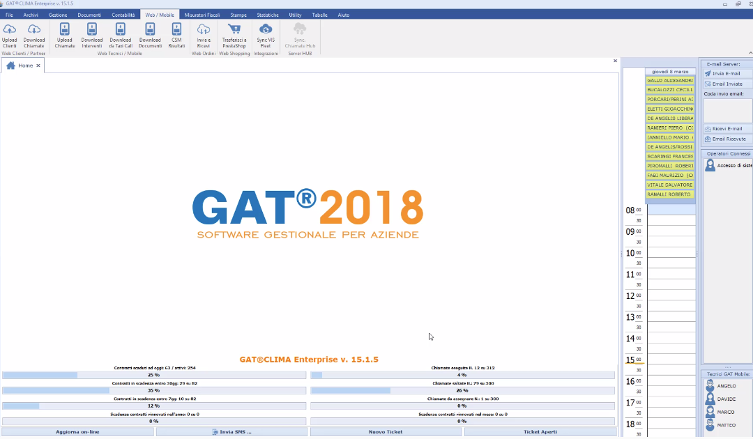Open IANNIELLO MARIO calendar appointment
This screenshot has width=753, height=439.
pos(670,137)
